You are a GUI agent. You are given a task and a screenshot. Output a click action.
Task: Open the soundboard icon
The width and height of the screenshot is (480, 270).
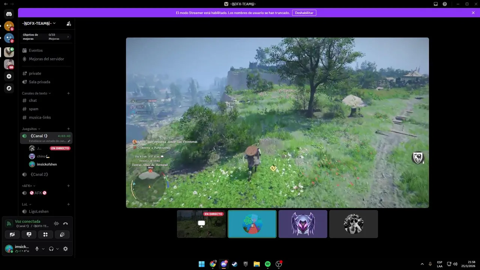(x=62, y=234)
